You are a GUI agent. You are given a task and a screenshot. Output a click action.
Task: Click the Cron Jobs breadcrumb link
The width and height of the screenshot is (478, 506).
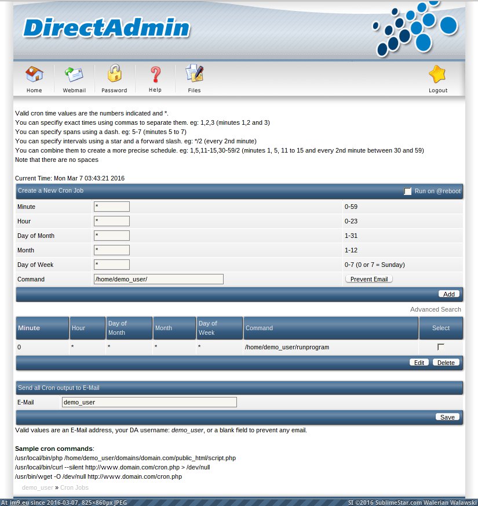[x=74, y=487]
